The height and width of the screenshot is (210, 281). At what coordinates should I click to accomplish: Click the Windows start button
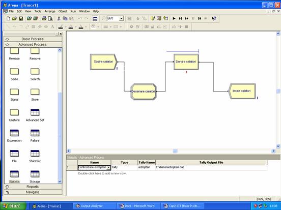click(x=13, y=206)
